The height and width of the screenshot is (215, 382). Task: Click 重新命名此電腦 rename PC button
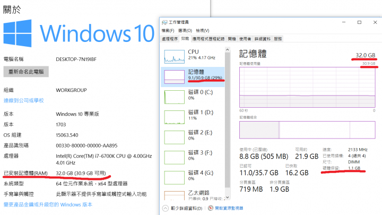pos(26,72)
